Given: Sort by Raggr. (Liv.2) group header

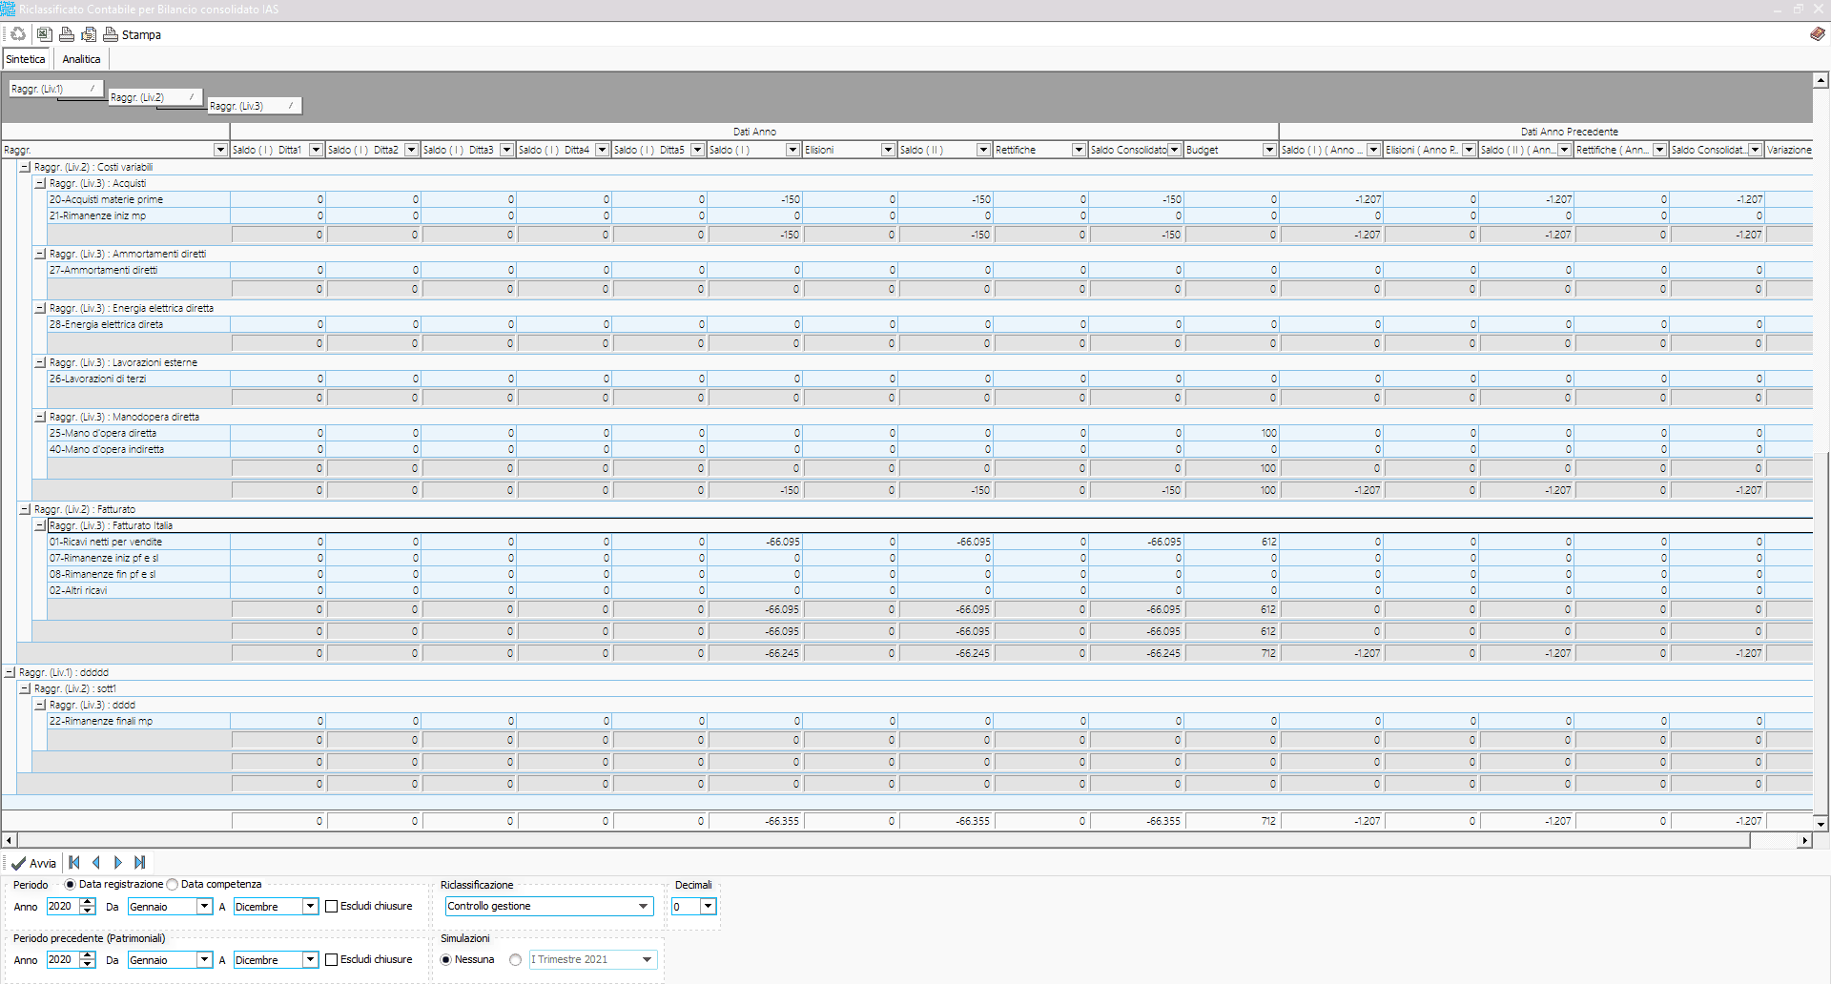Looking at the screenshot, I should (x=155, y=97).
